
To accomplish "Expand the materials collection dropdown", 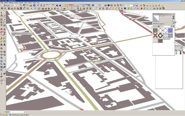I will 166,26.
